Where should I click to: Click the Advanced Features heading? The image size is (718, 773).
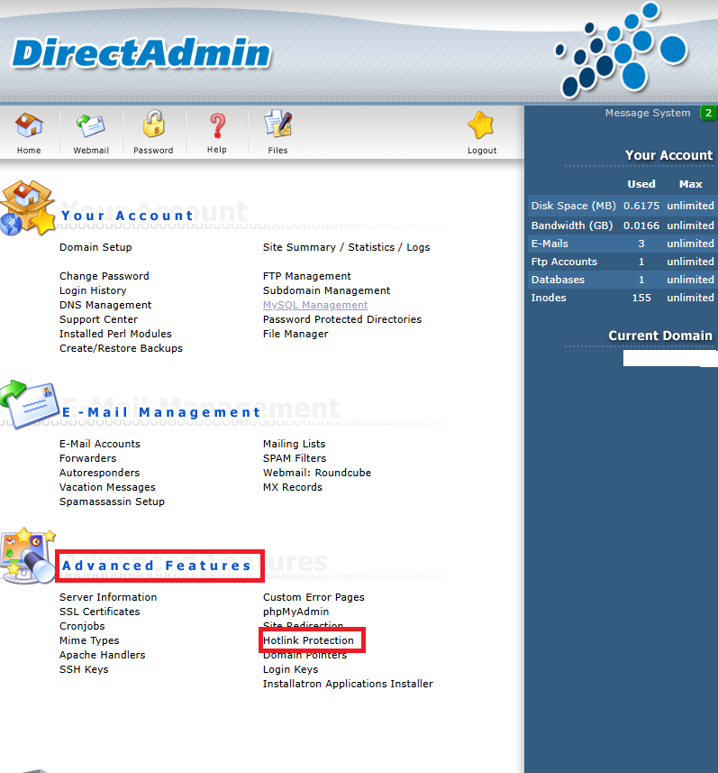157,566
